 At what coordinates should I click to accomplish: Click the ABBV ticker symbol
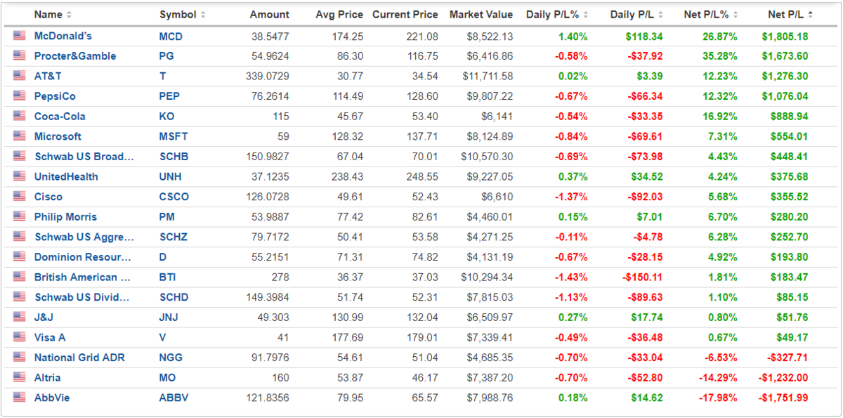point(174,398)
